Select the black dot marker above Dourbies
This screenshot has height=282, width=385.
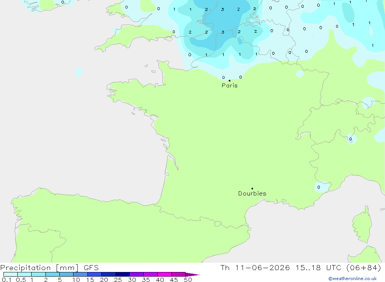tap(252, 189)
